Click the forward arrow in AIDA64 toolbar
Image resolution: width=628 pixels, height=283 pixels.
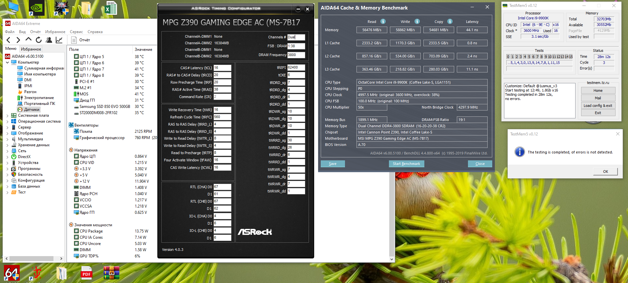coord(18,40)
